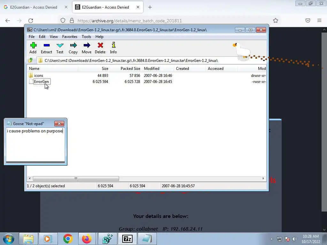327x245 pixels.
Task: Sort by Accessed column header
Action: 222,69
